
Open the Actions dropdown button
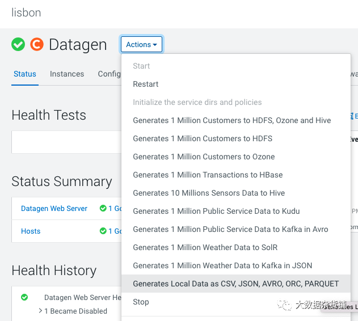pos(141,45)
